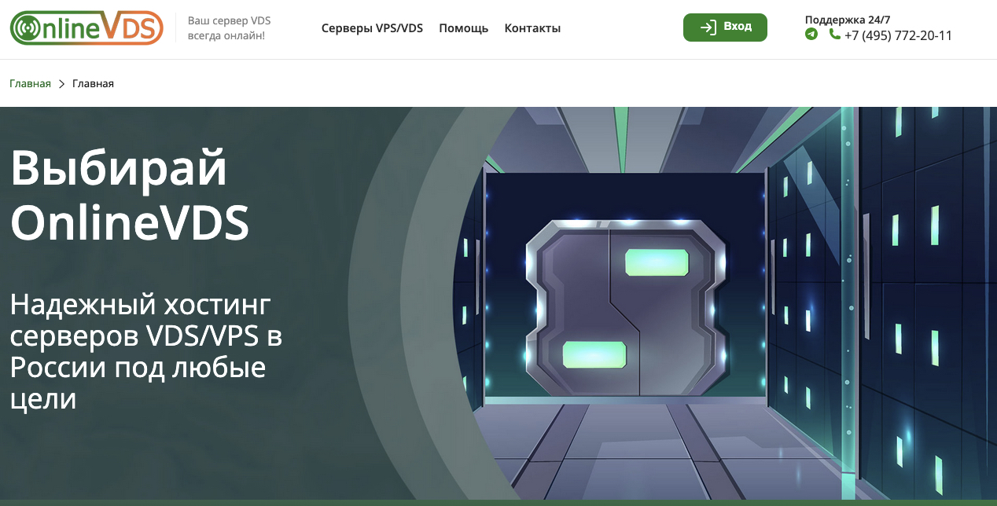Click the Надежный хостинг серверов subtitle
This screenshot has height=506, width=997.
click(146, 351)
